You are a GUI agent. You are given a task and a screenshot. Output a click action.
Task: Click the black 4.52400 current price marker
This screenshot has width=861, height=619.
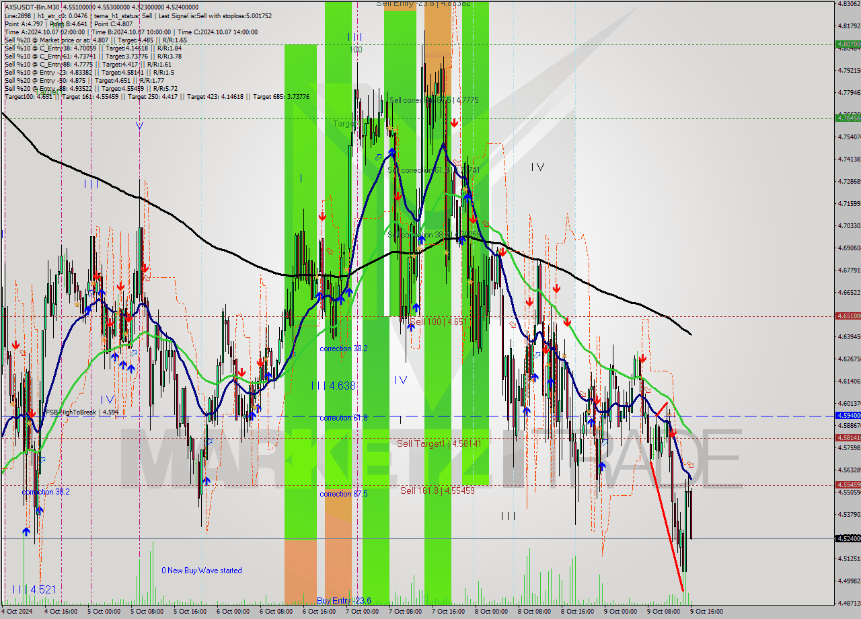(848, 538)
